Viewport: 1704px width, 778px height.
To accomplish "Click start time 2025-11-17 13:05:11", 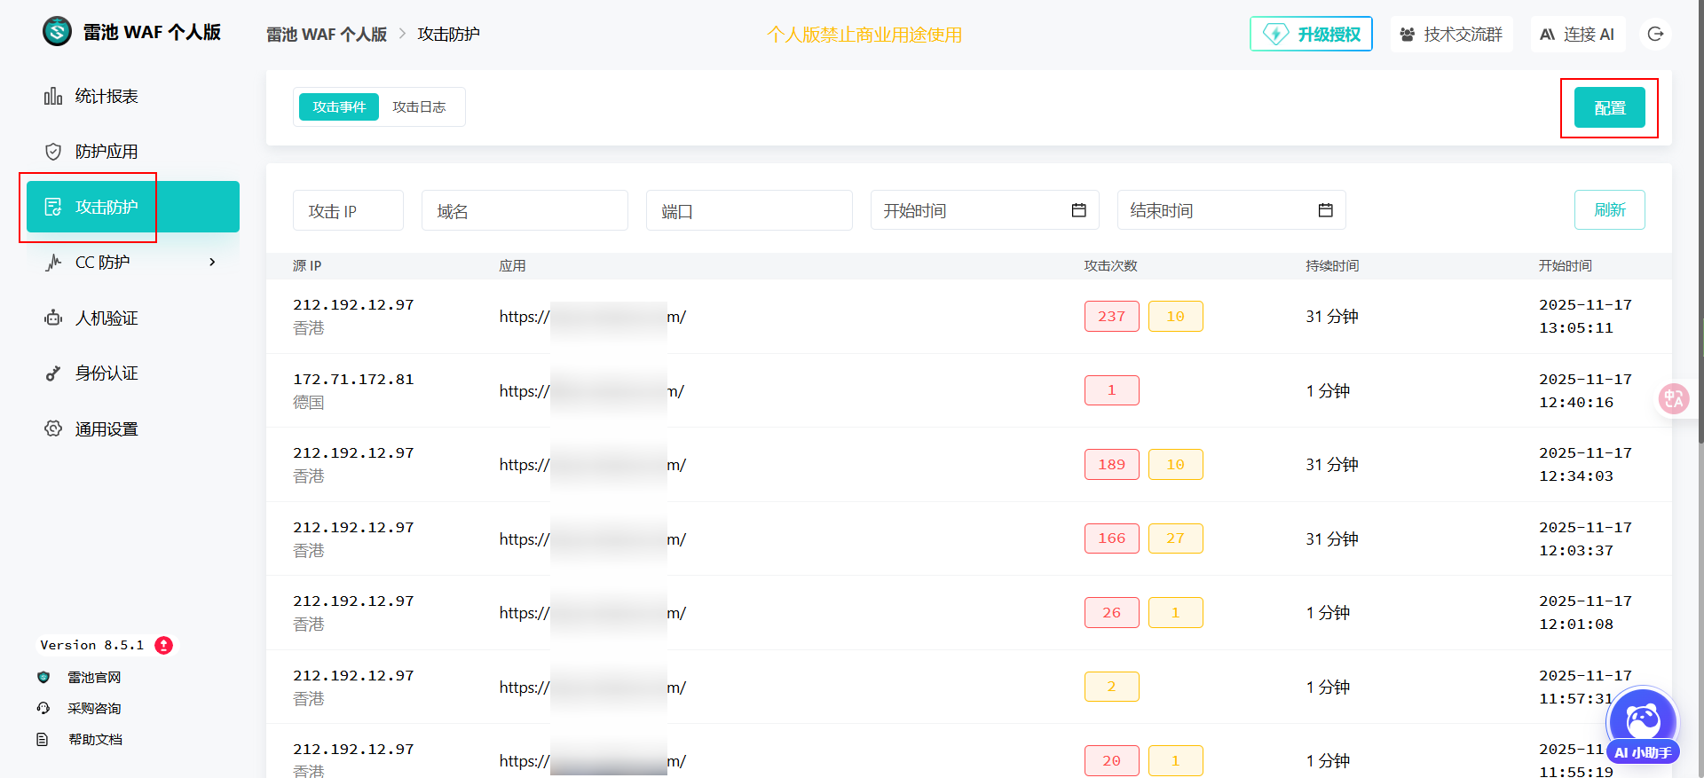I will [1585, 317].
